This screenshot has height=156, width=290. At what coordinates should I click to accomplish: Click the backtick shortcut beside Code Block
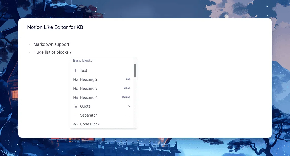(127, 123)
